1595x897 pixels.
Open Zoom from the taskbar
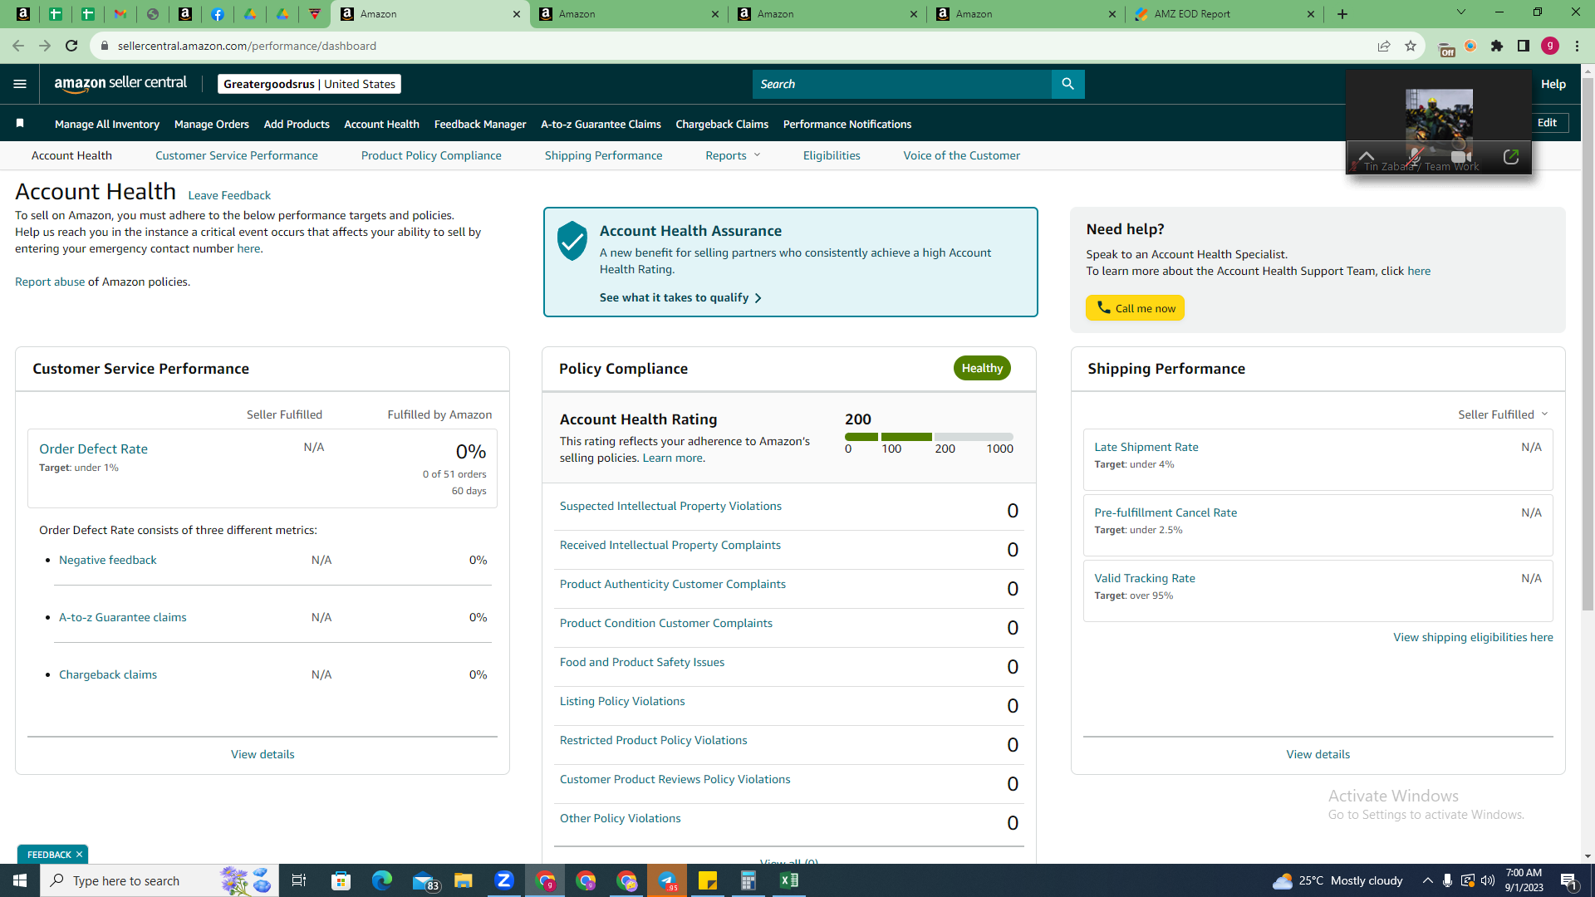point(504,880)
